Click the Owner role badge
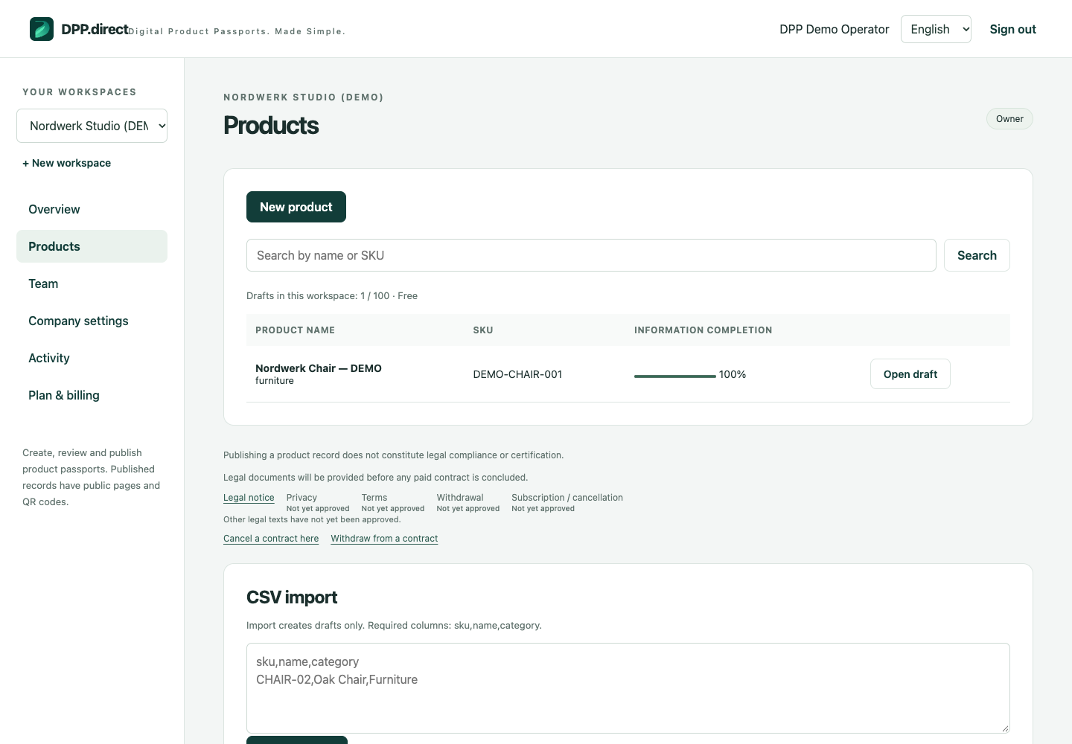This screenshot has width=1072, height=744. click(1009, 119)
